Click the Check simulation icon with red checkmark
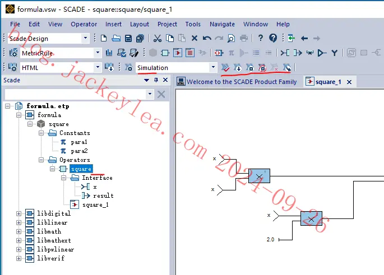This screenshot has height=275, width=384. (225, 68)
